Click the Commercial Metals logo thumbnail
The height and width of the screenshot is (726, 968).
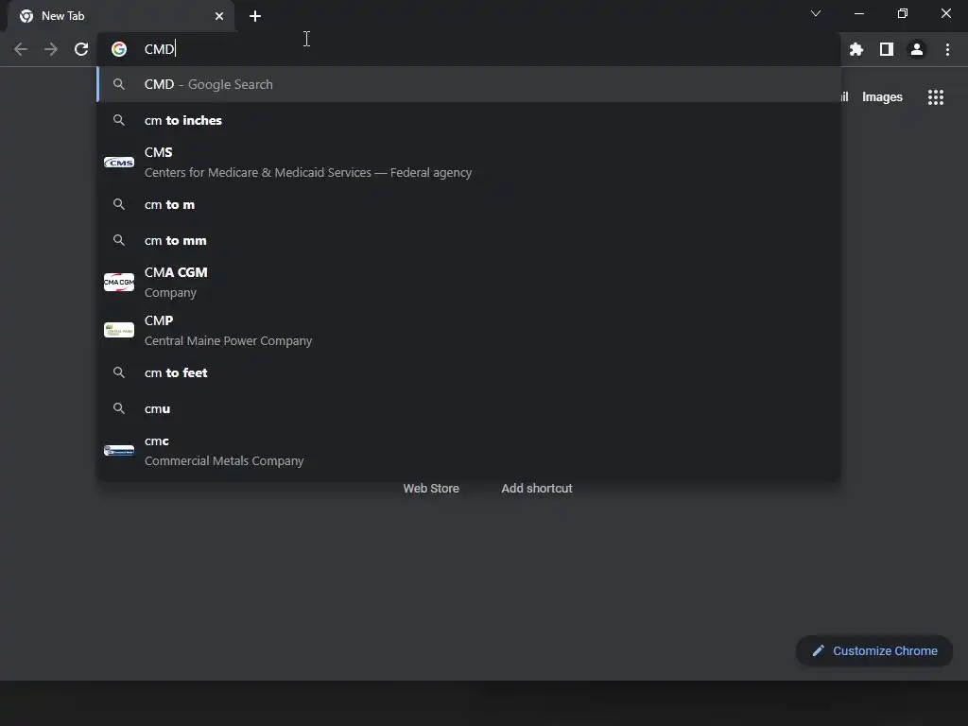119,451
